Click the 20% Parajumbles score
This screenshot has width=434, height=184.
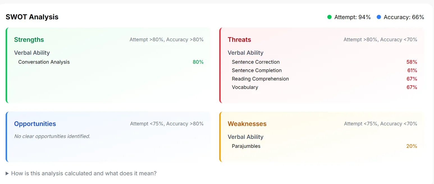coord(412,146)
